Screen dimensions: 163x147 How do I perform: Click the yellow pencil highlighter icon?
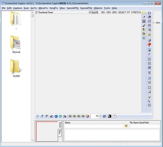[149, 97]
